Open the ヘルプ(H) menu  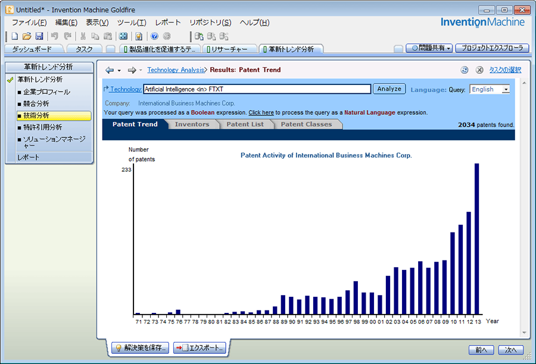coord(254,23)
